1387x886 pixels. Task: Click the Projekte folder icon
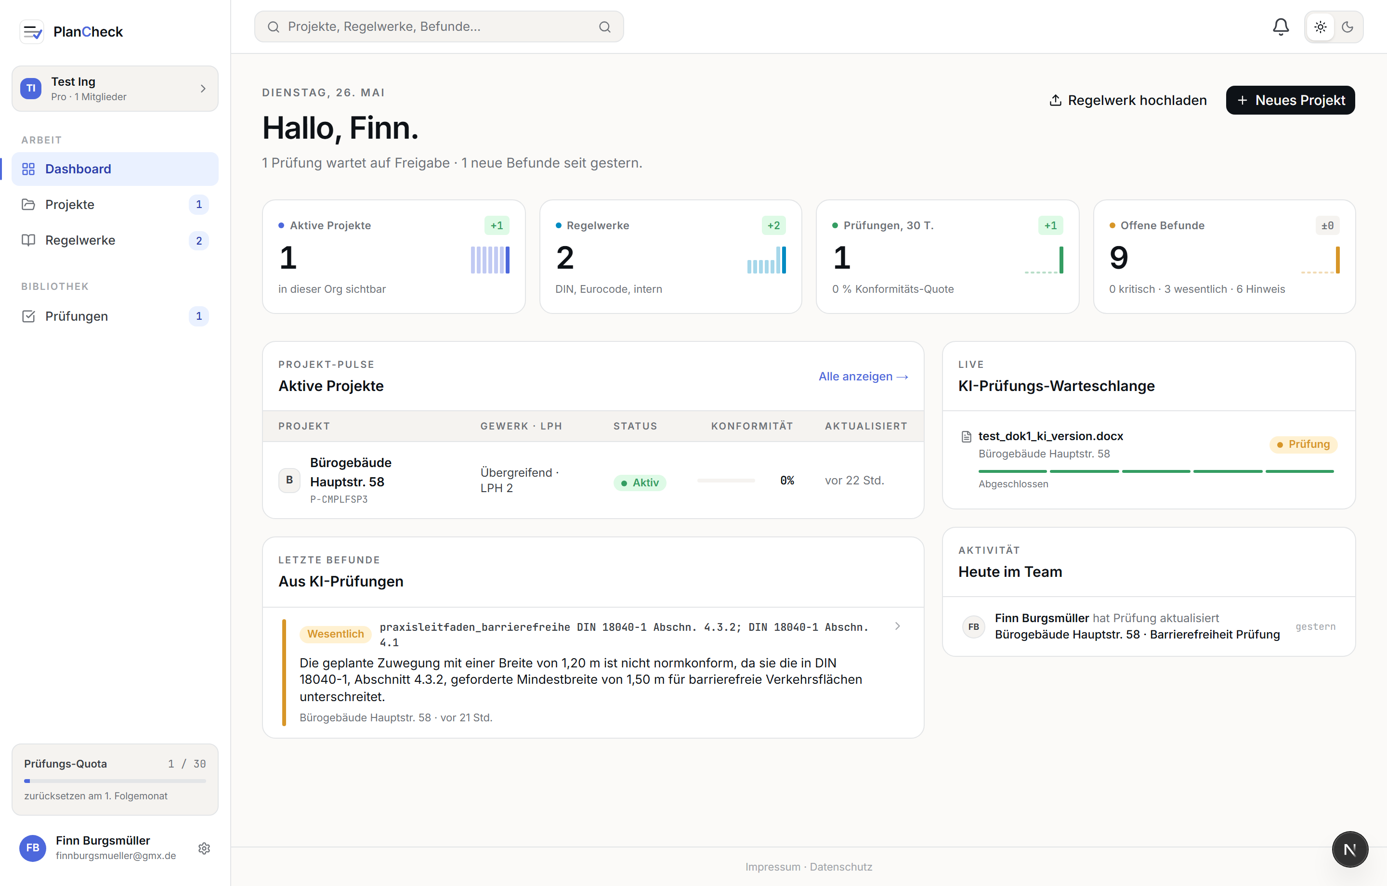point(28,205)
